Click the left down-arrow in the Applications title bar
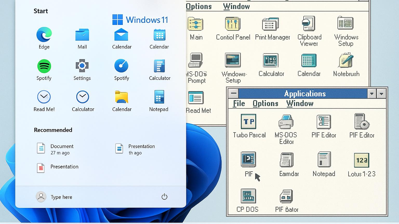 [x=372, y=94]
